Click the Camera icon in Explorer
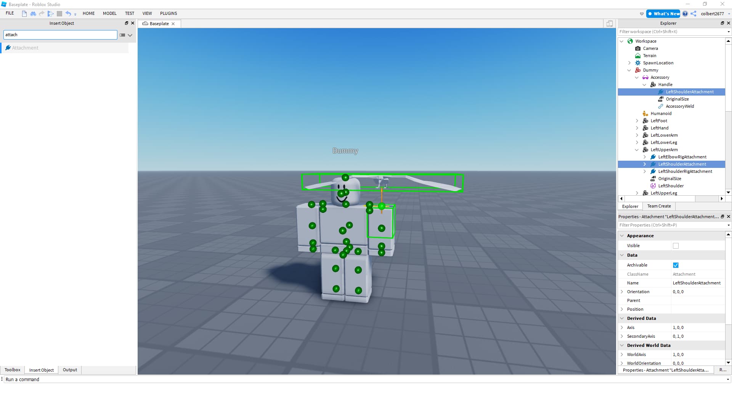 [638, 48]
